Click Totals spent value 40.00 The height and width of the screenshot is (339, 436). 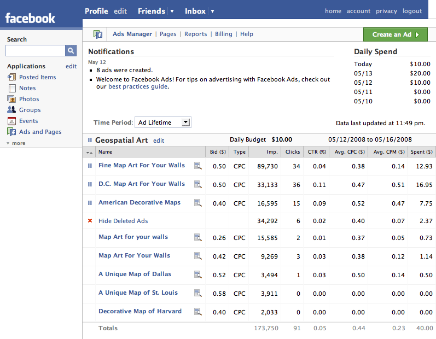click(x=425, y=328)
